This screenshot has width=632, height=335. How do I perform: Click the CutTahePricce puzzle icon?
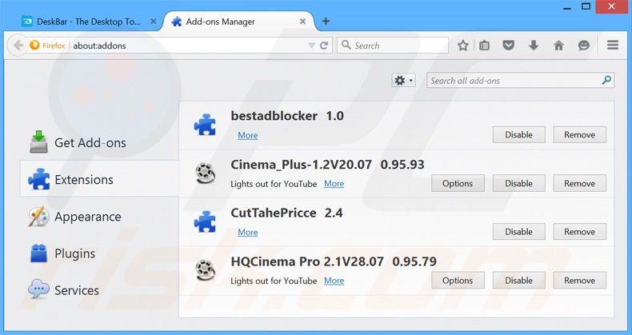point(205,221)
